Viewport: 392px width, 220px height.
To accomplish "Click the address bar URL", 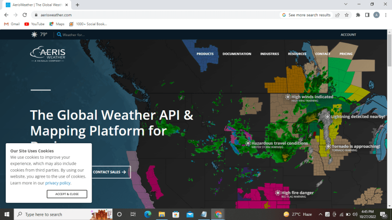I will [56, 15].
